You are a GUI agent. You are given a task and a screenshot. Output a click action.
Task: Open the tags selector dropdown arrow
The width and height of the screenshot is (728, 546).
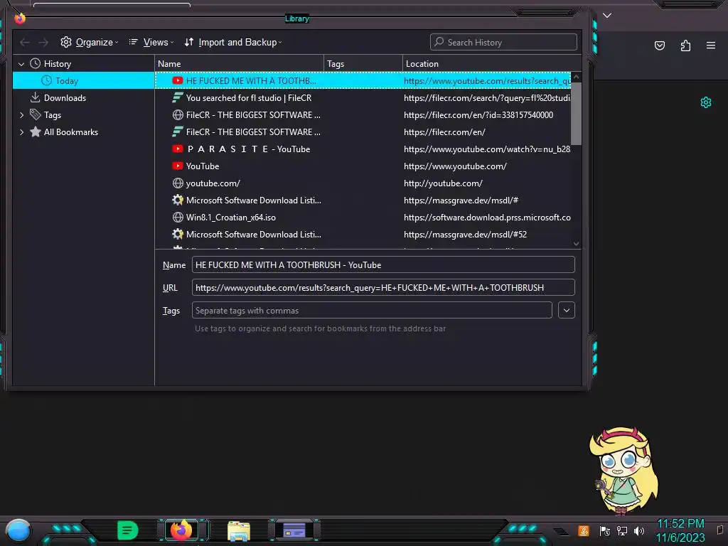pos(567,311)
